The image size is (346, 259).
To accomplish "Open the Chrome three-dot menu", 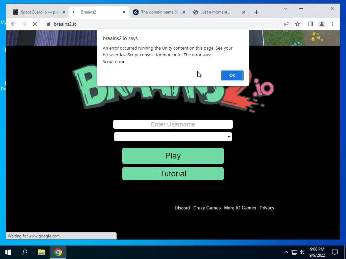I will coord(332,24).
